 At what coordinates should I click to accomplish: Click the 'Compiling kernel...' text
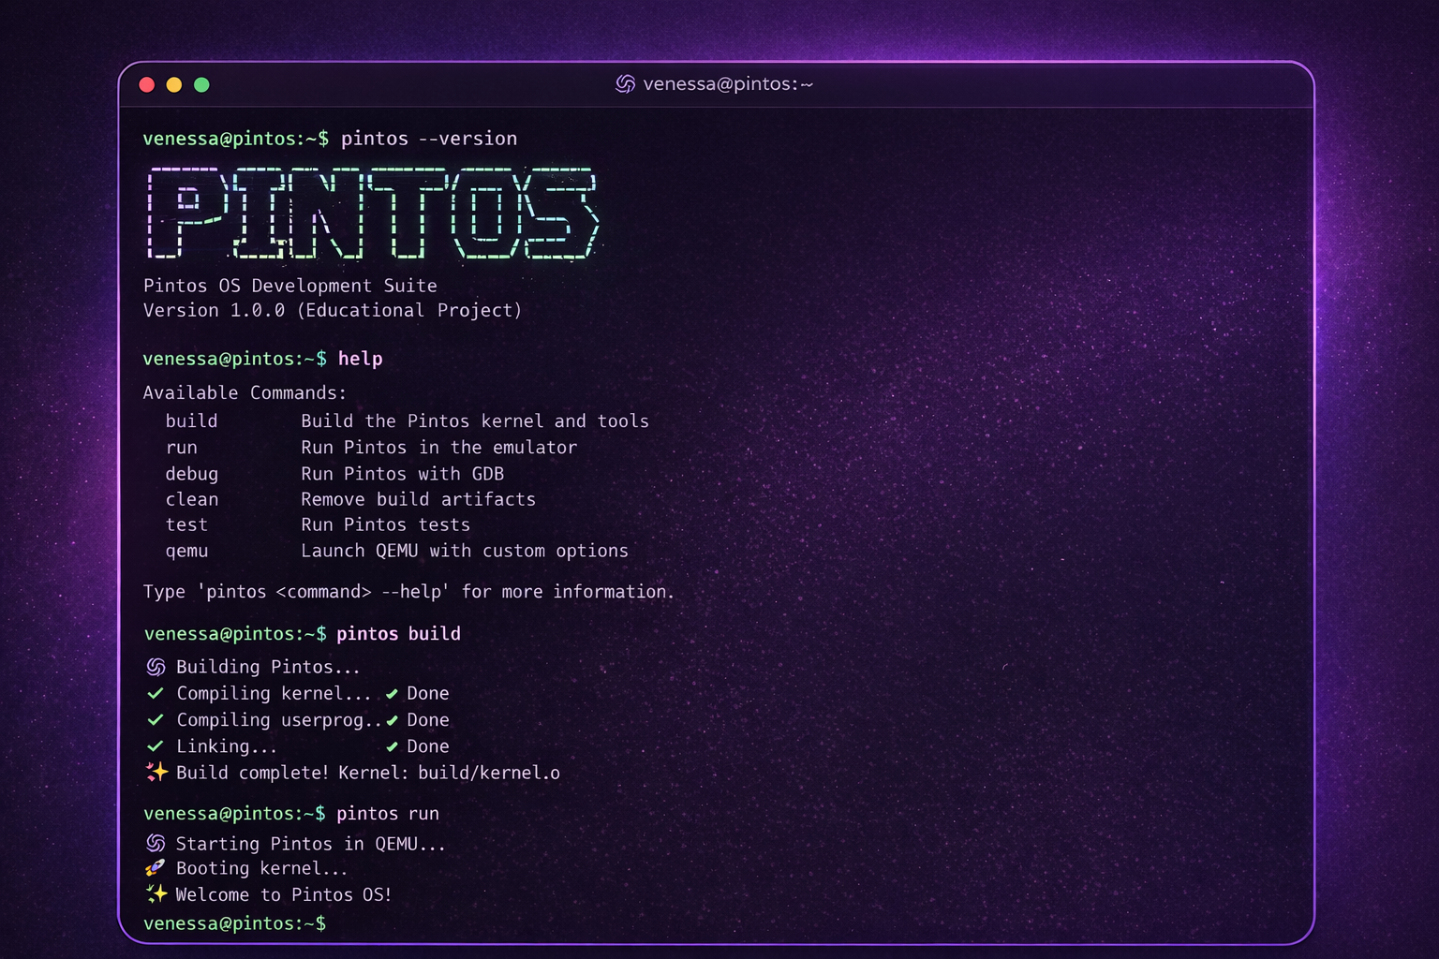pos(274,693)
